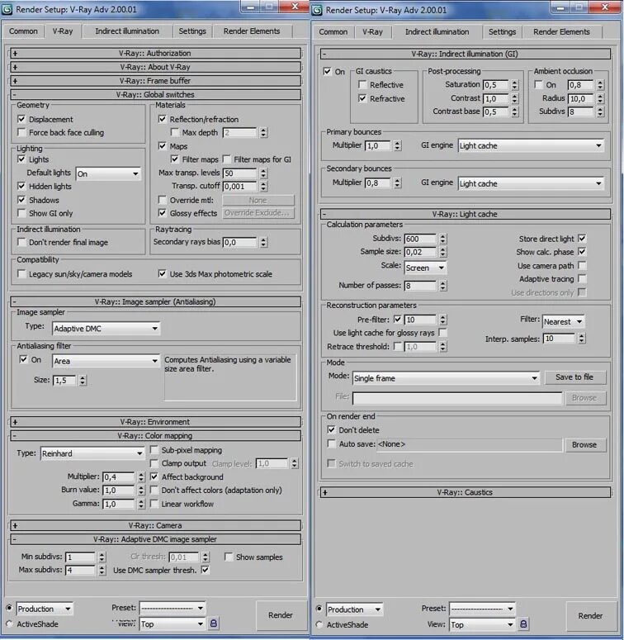Open Filter Nearest dropdown
The image size is (624, 640).
(564, 321)
